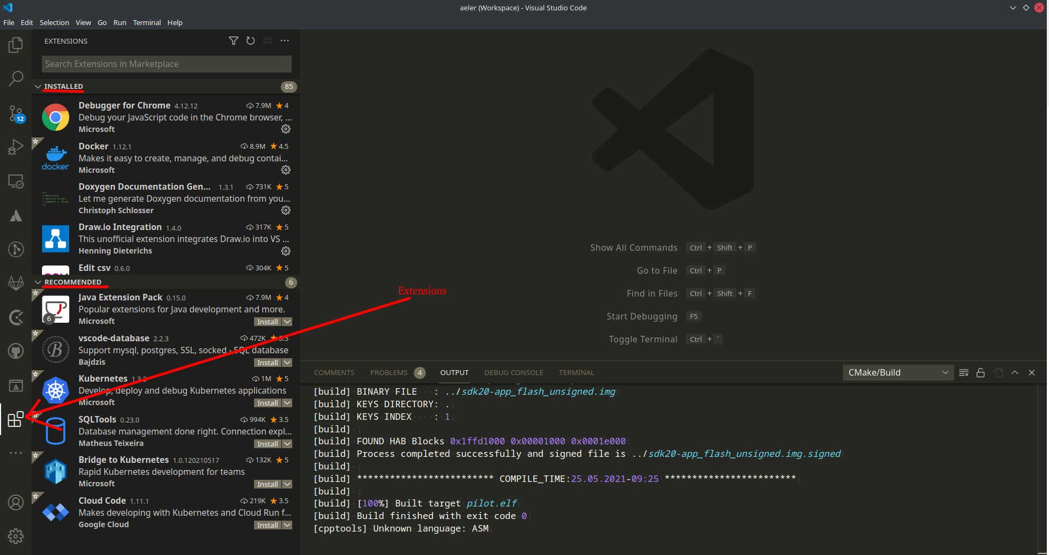The width and height of the screenshot is (1049, 555).
Task: Show additional views ellipsis in activity bar
Action: [16, 453]
